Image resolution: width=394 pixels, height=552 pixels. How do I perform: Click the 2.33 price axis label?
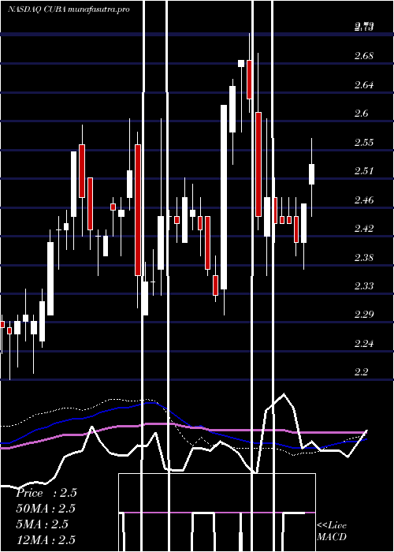coord(364,285)
